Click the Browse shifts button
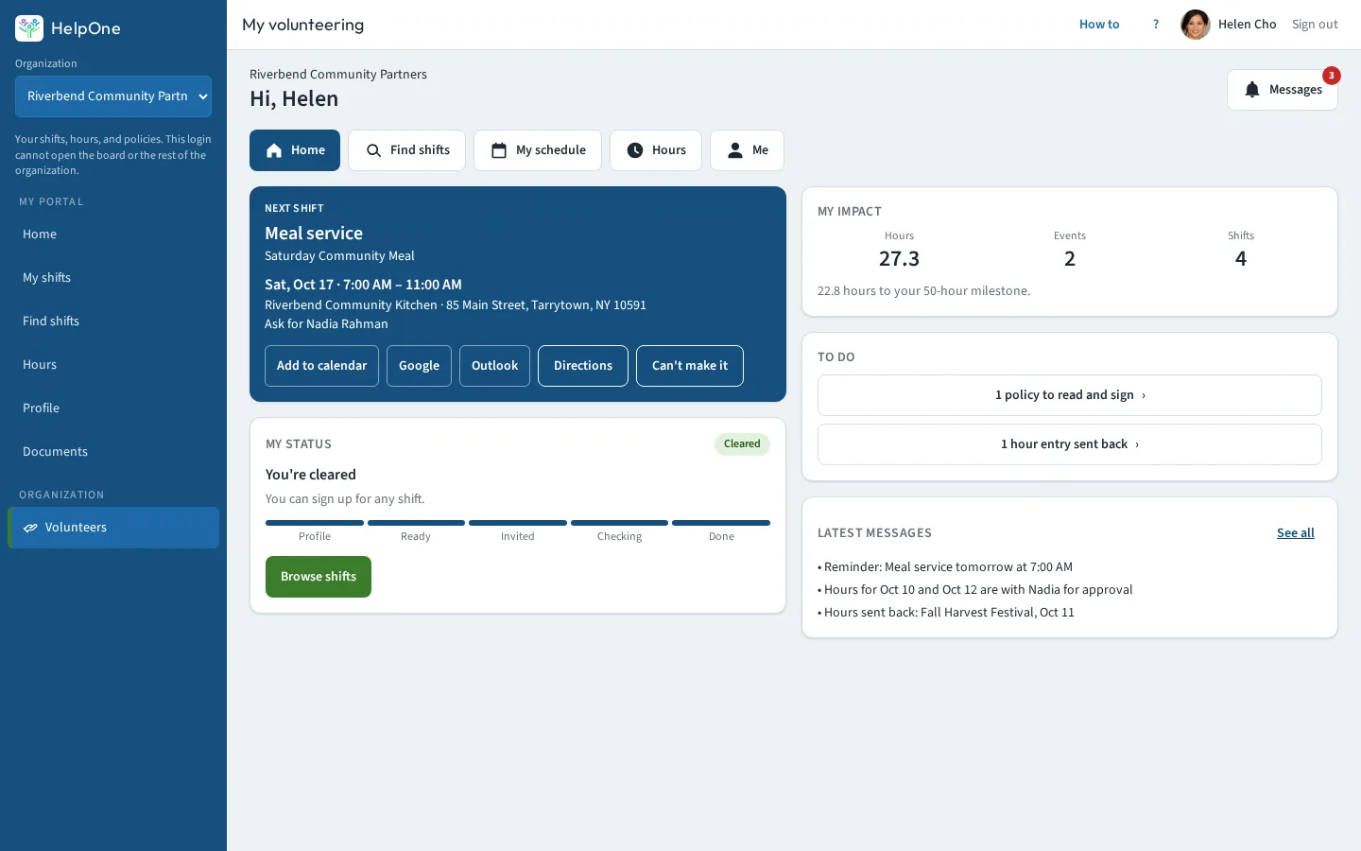The height and width of the screenshot is (851, 1361). tap(319, 577)
